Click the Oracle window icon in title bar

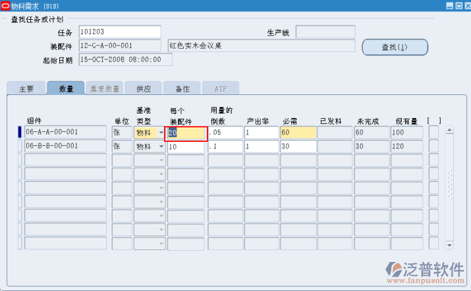coord(5,5)
